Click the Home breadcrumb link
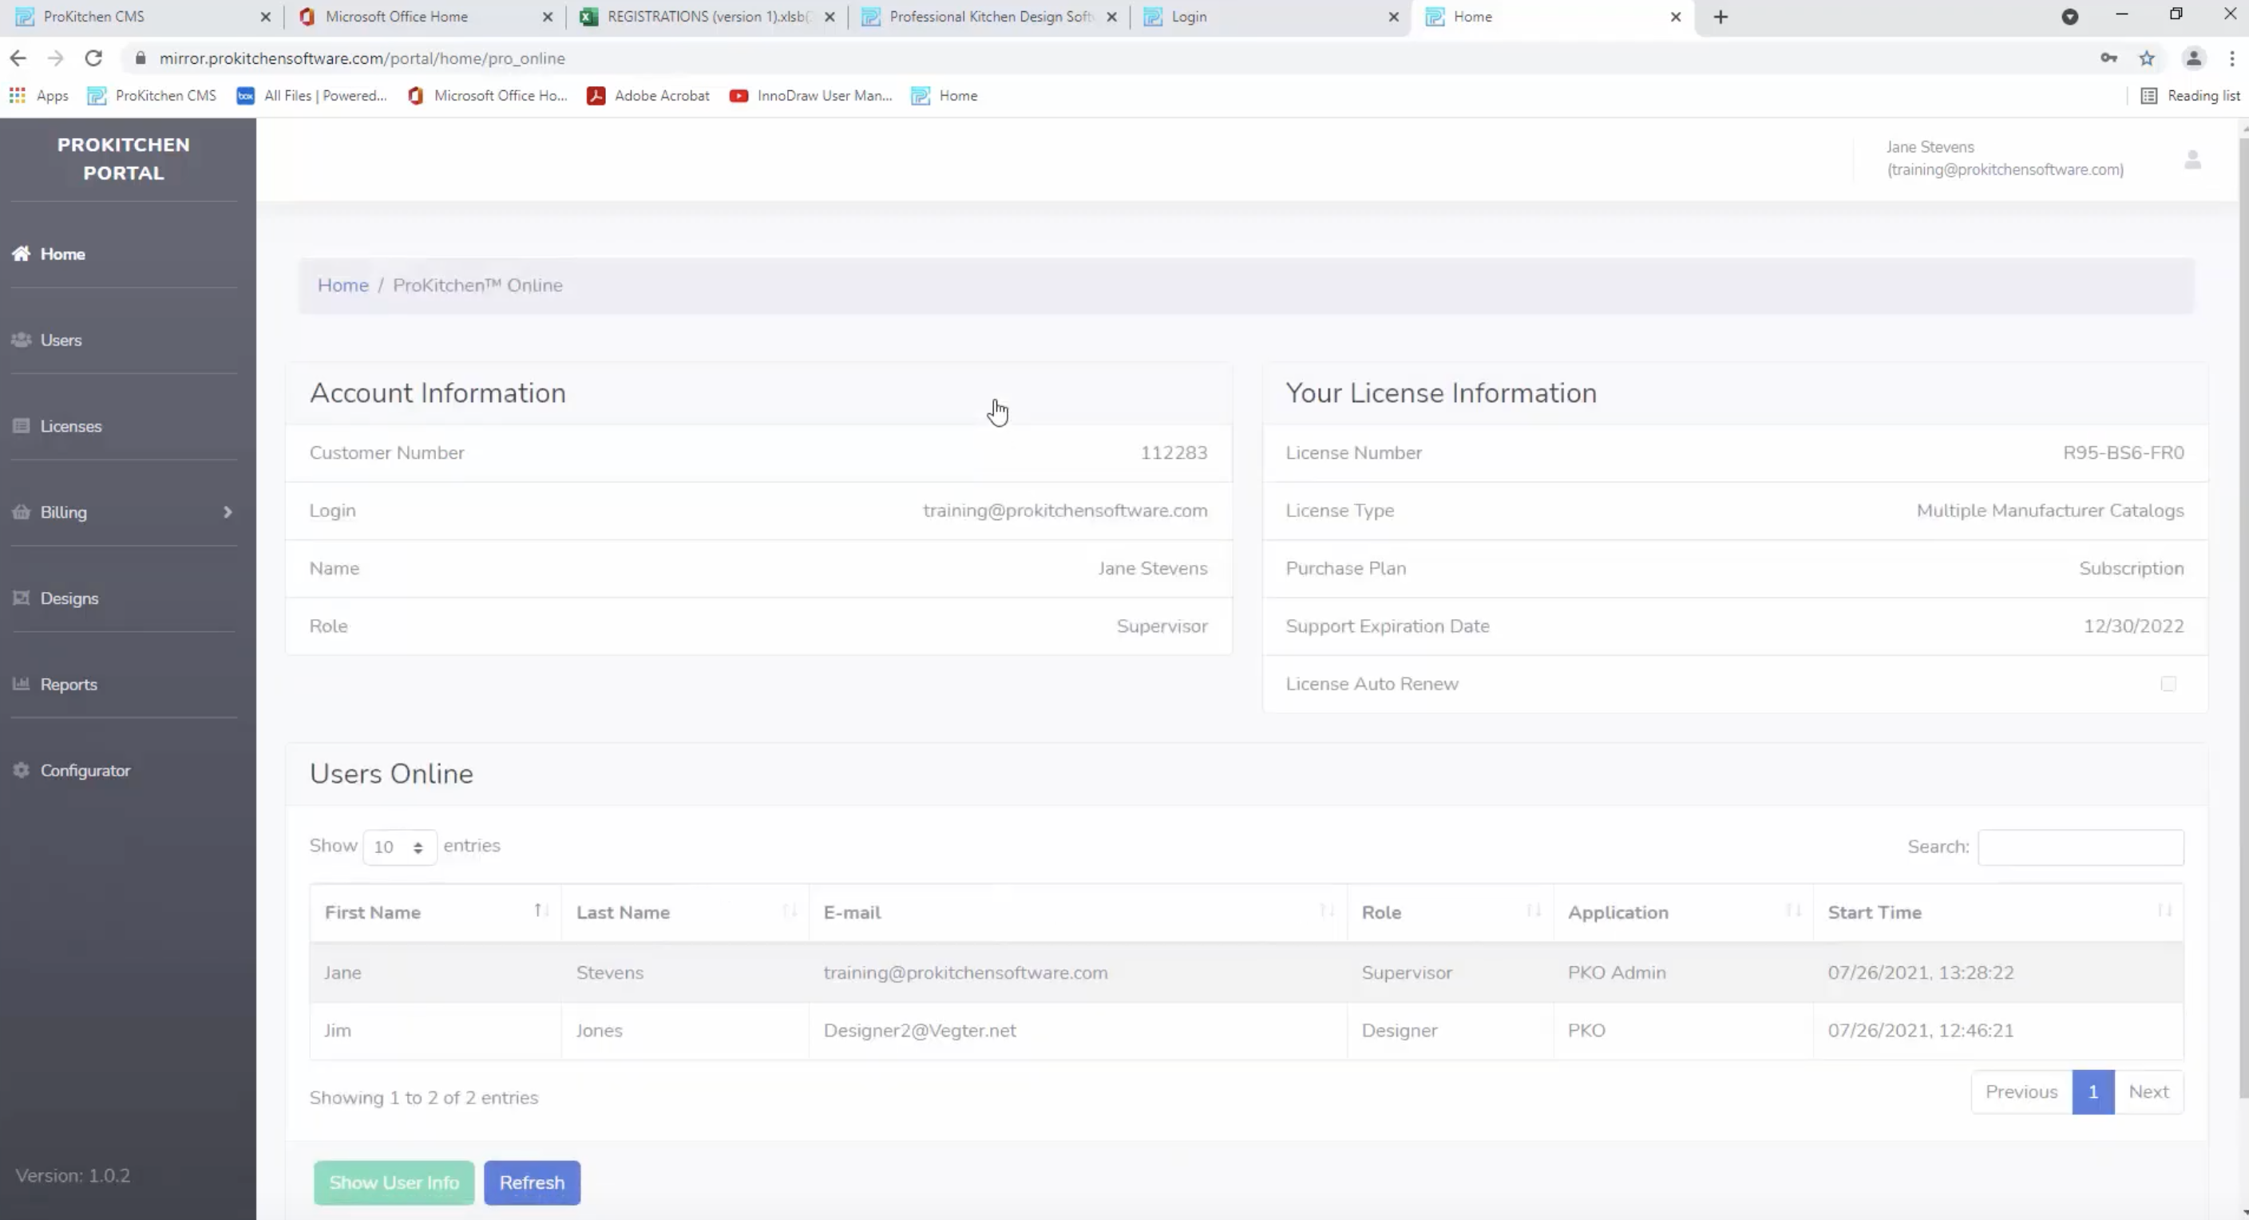 click(343, 286)
